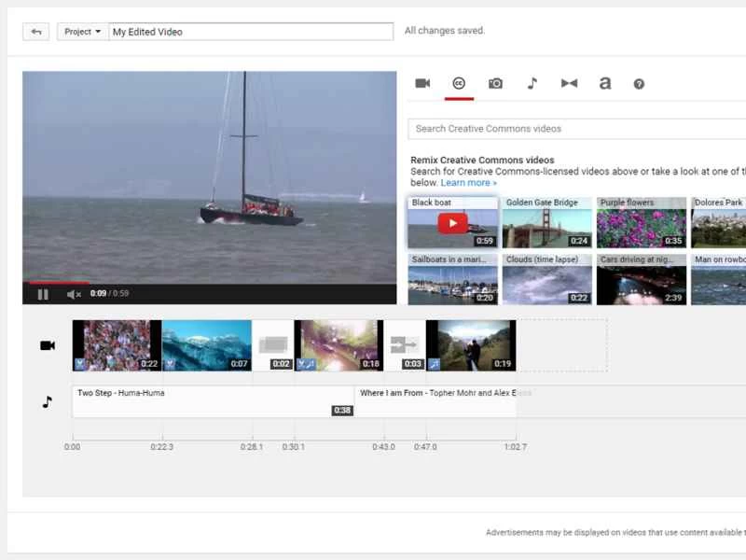Click the help question mark icon
Viewport: 746px width, 560px height.
click(x=640, y=83)
